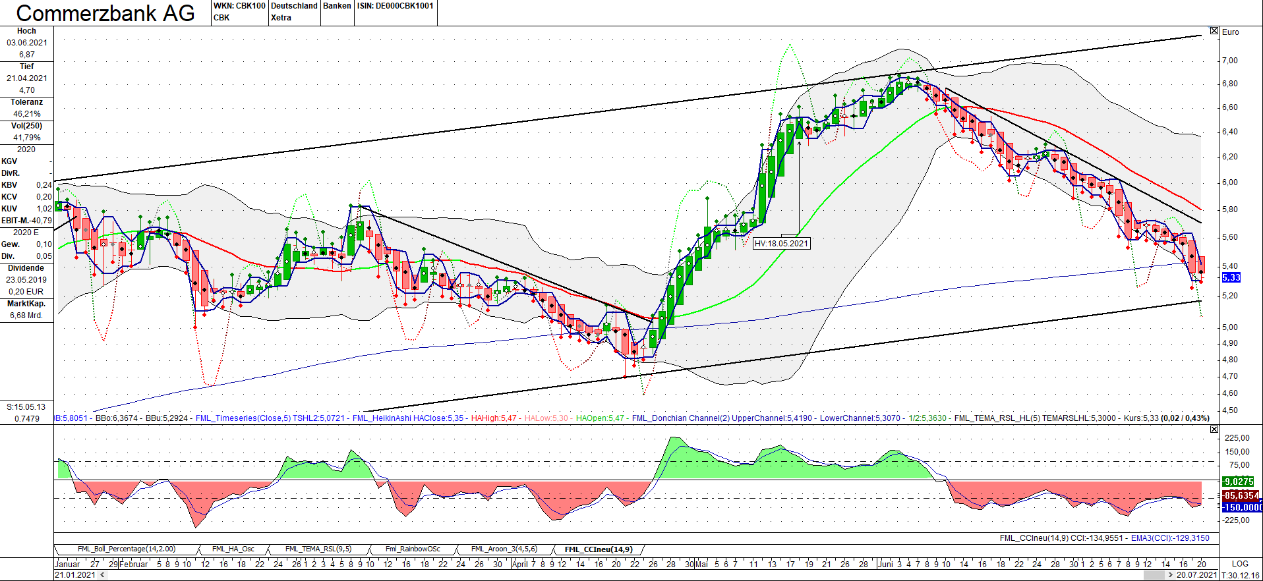Click the current price tag 5,33

point(1231,277)
